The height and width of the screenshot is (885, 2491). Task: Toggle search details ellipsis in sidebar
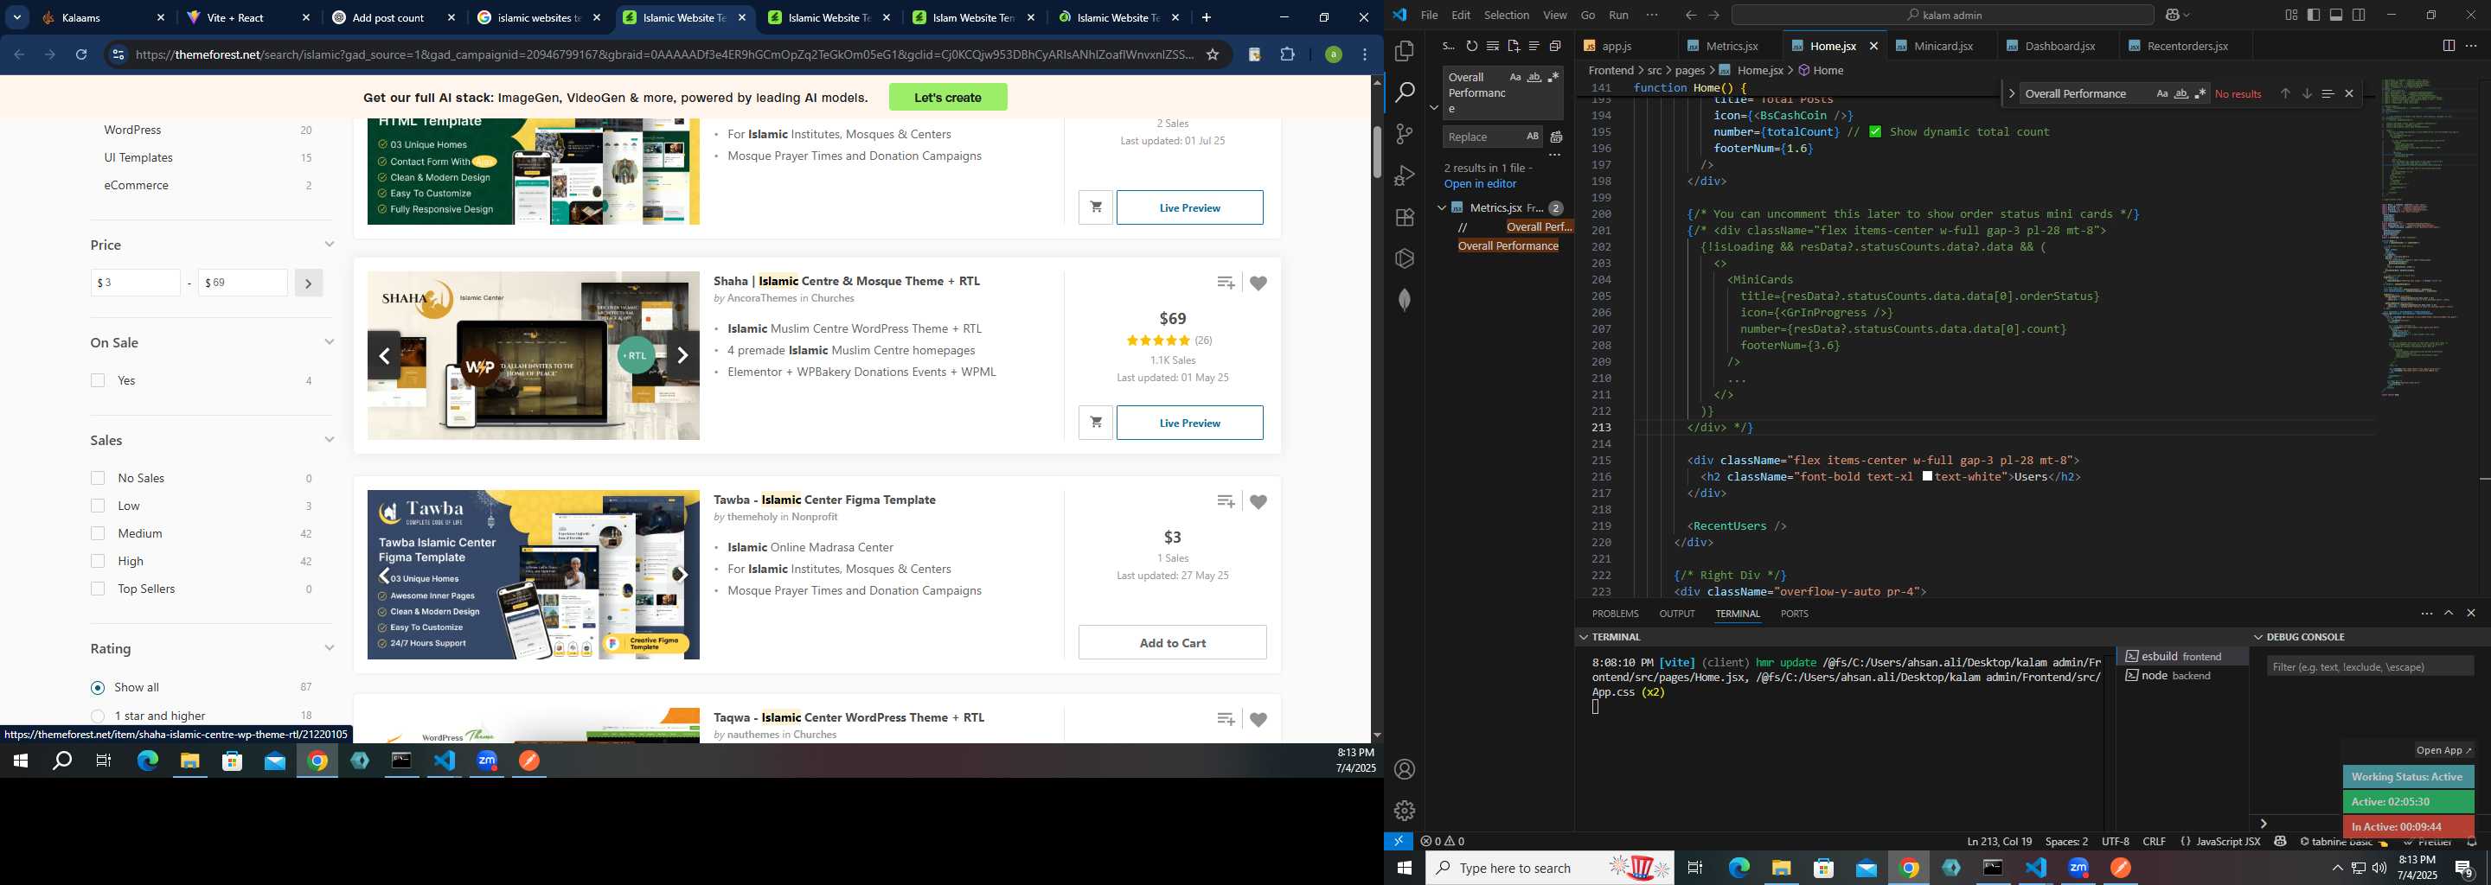pyautogui.click(x=1555, y=155)
